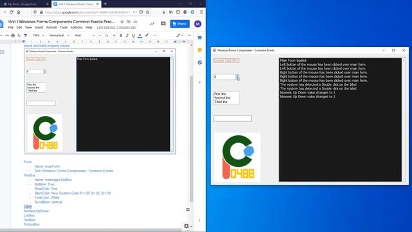Screen dimensions: 412x232
Task: Open the Tools menu
Action: click(64, 27)
